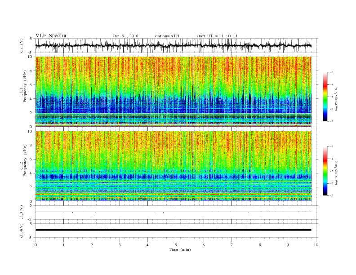Click the thick ch.4 signal trace
The height and width of the screenshot is (275, 356).
pyautogui.click(x=173, y=230)
